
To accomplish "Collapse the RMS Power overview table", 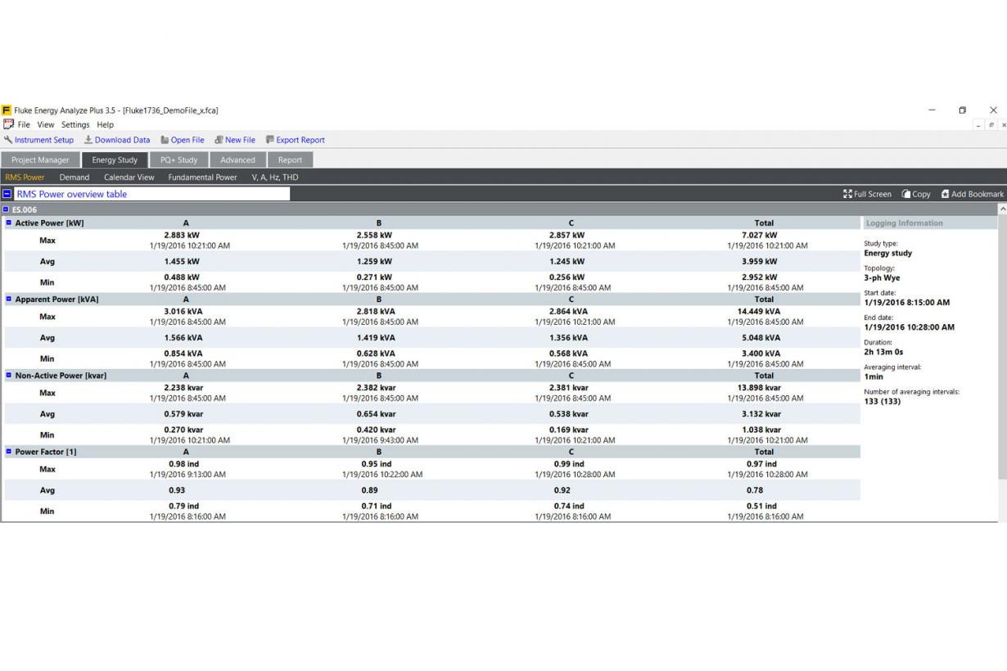I will (7, 194).
